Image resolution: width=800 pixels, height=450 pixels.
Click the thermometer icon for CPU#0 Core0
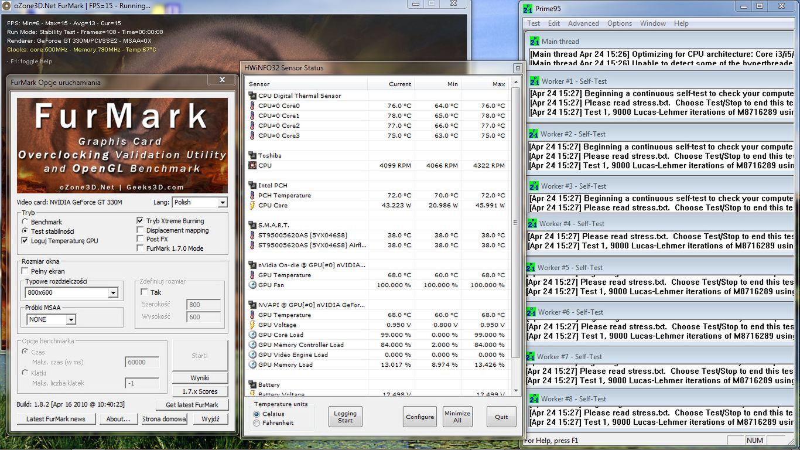tap(252, 105)
